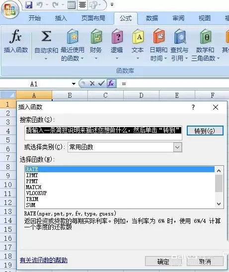Image resolution: width=229 pixels, height=272 pixels.
Task: Switch to the 数据 ribbon tab
Action: tap(152, 18)
